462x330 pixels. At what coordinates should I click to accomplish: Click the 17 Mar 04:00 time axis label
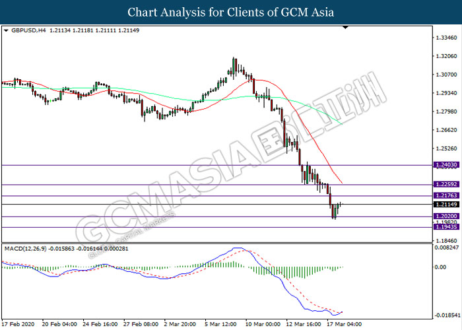[x=344, y=324]
